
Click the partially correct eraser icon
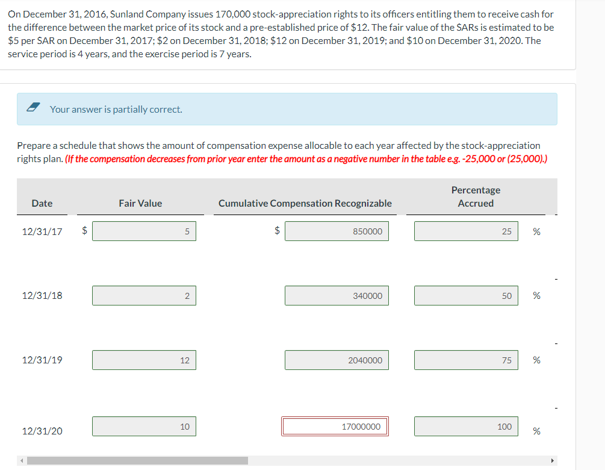33,107
